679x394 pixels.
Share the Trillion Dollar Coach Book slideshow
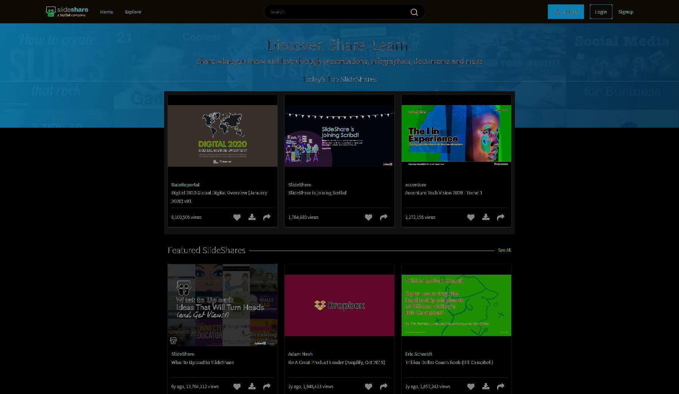pos(501,386)
